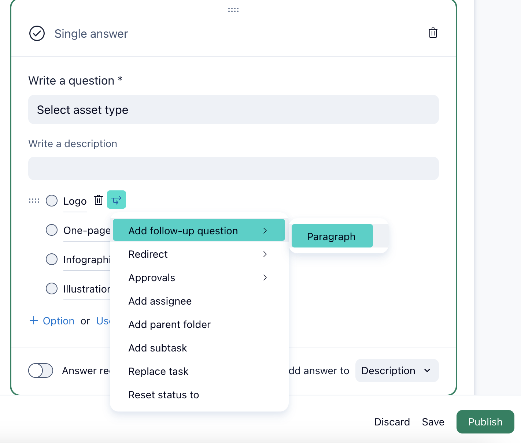Click the Infographic option label
Viewport: 521px width, 443px height.
(87, 260)
